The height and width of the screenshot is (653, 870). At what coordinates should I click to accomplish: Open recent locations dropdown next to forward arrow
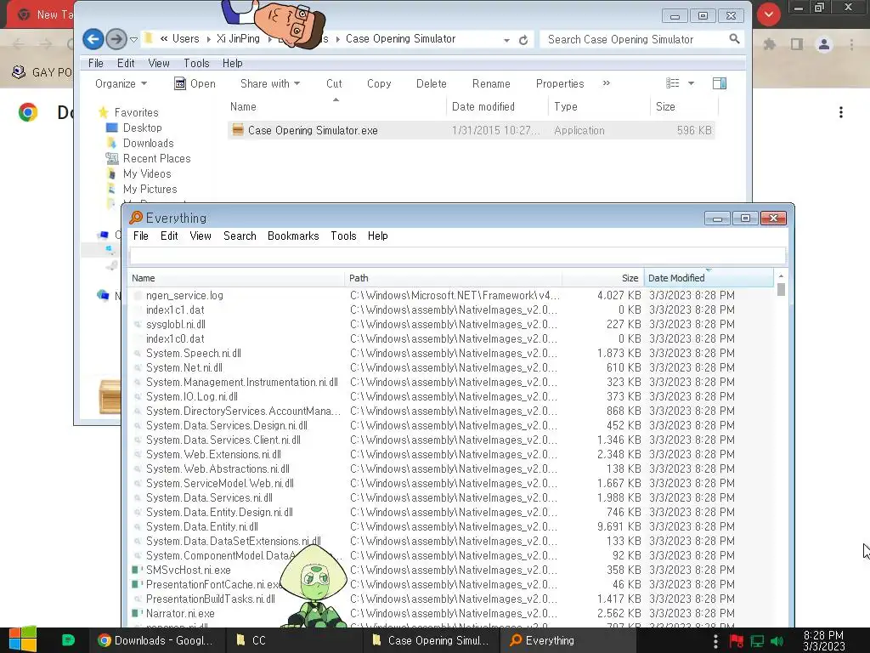coord(133,39)
